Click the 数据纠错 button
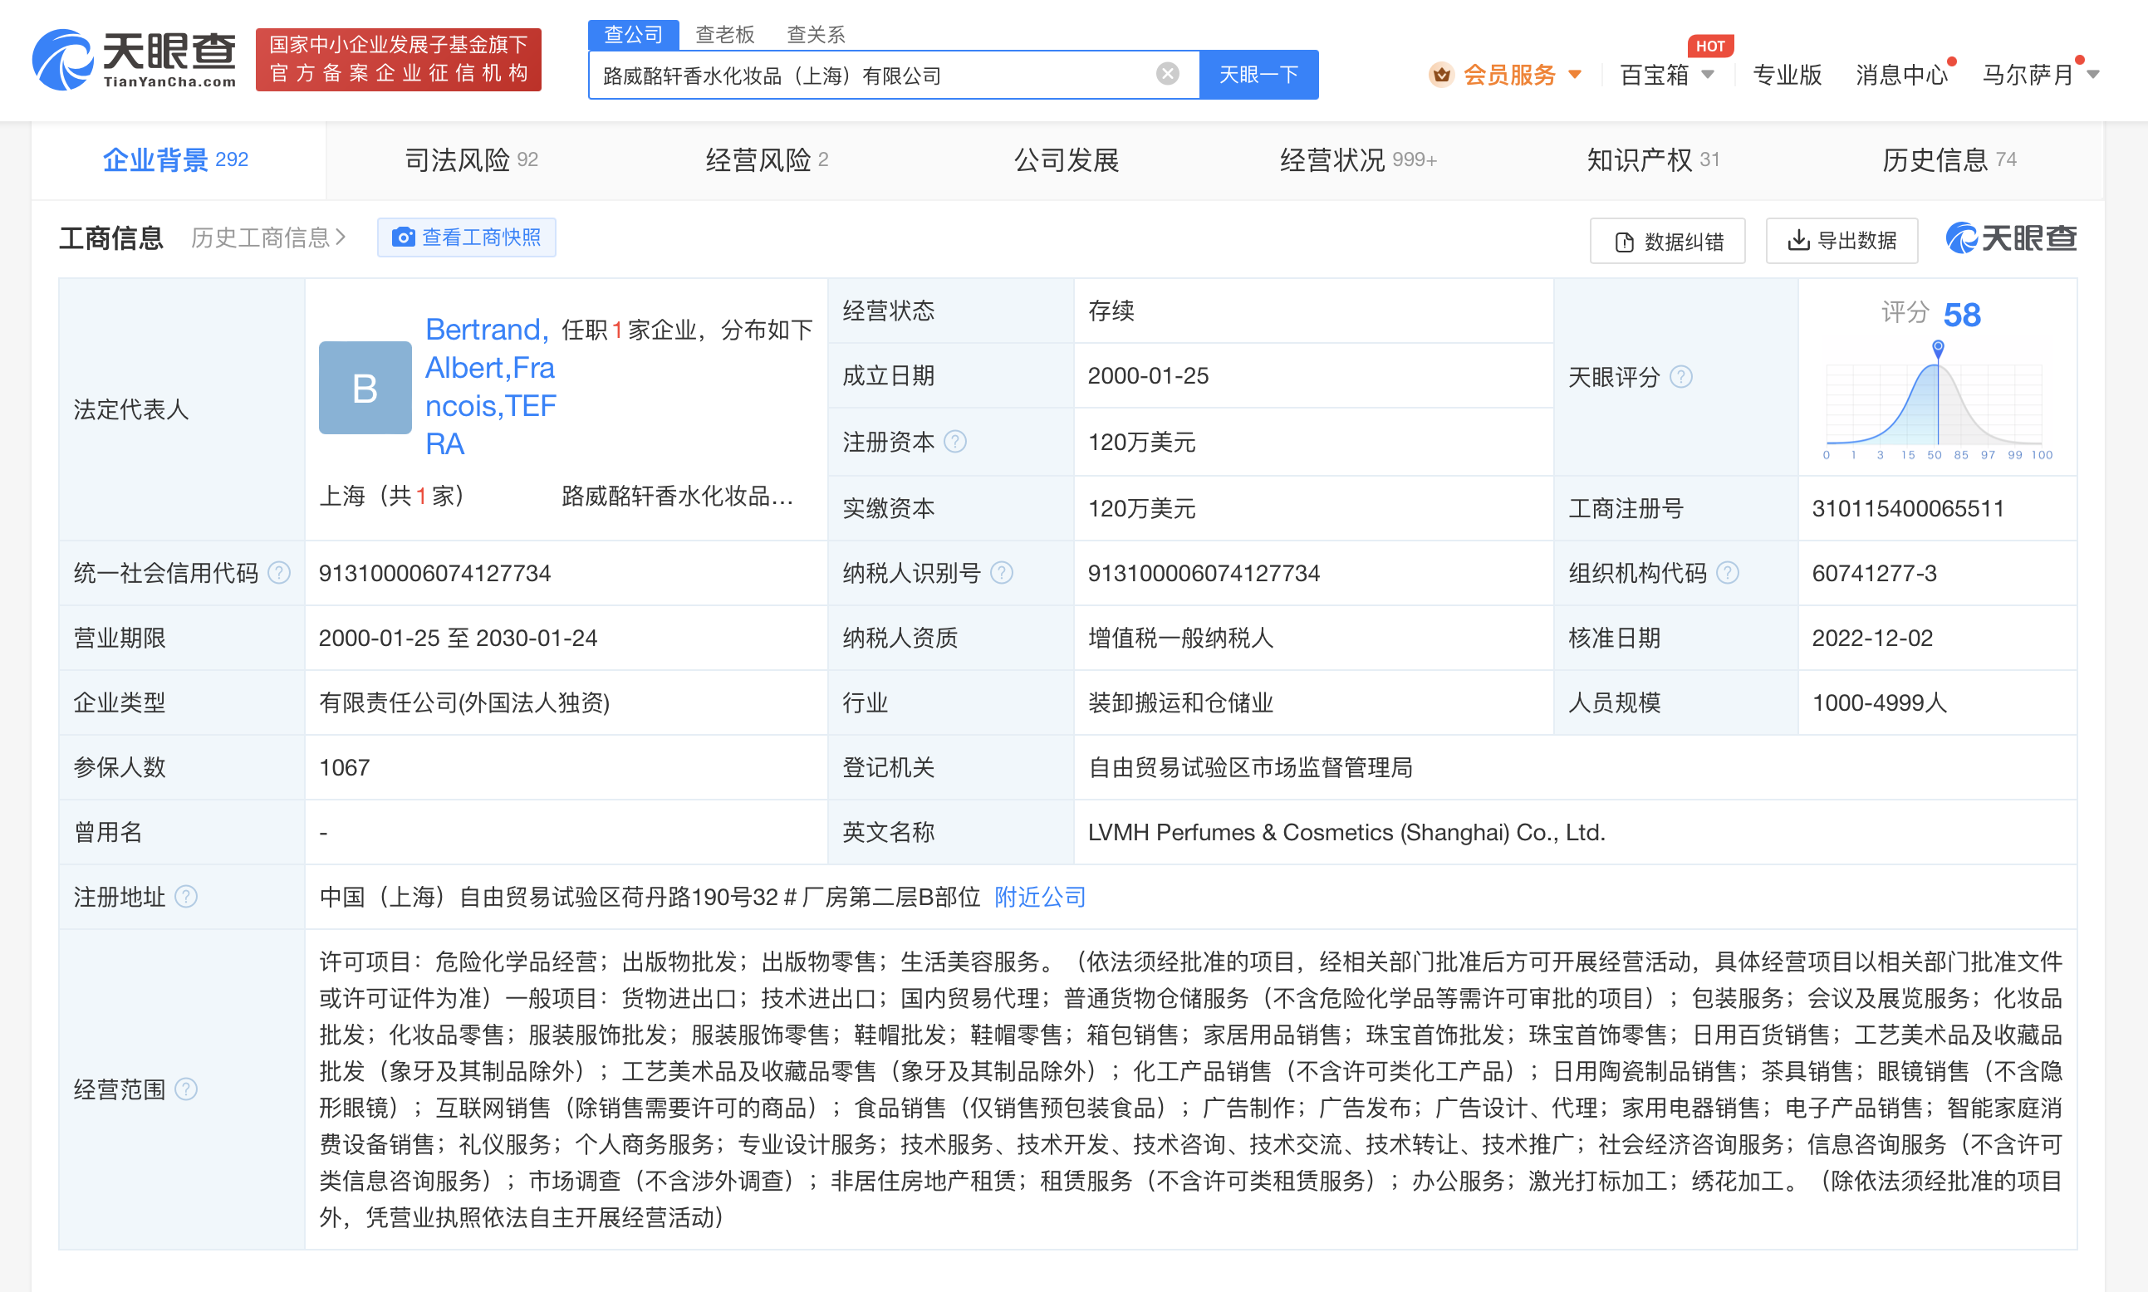The image size is (2148, 1292). 1666,241
